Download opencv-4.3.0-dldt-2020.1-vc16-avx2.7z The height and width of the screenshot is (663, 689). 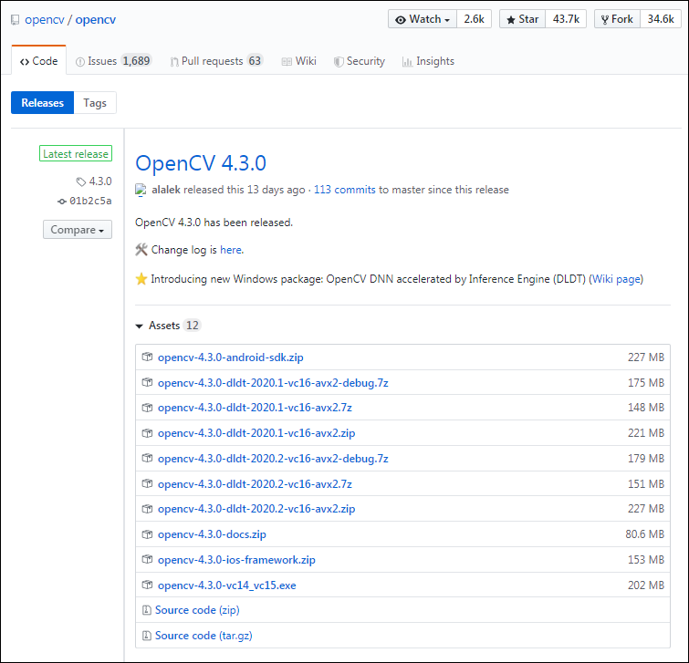click(255, 408)
